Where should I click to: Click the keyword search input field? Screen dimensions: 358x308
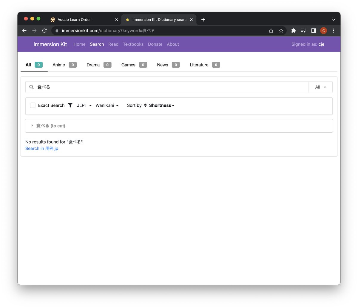[x=167, y=87]
